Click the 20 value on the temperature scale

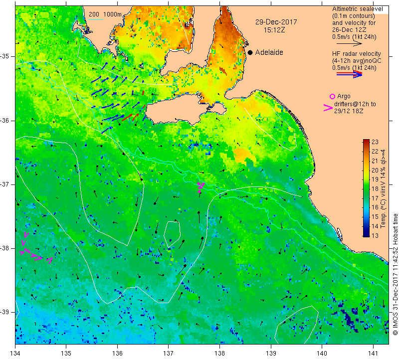pos(375,170)
